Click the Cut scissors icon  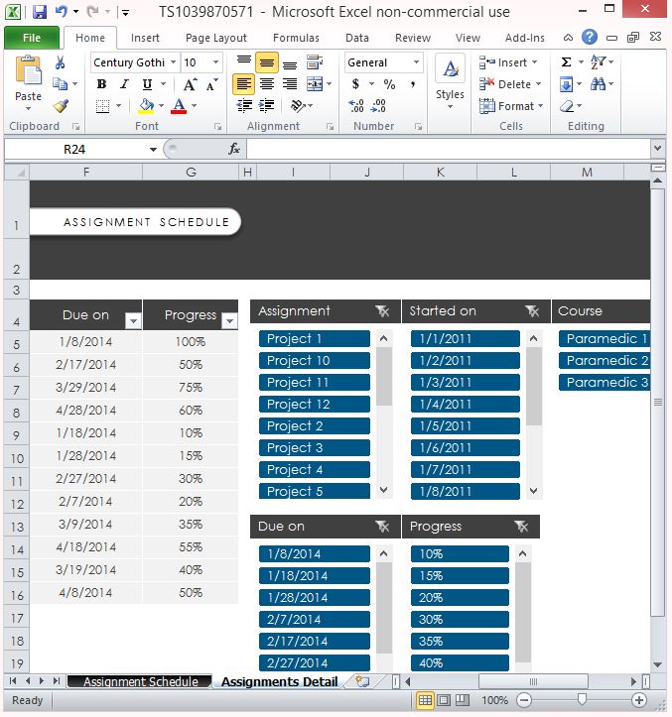61,62
